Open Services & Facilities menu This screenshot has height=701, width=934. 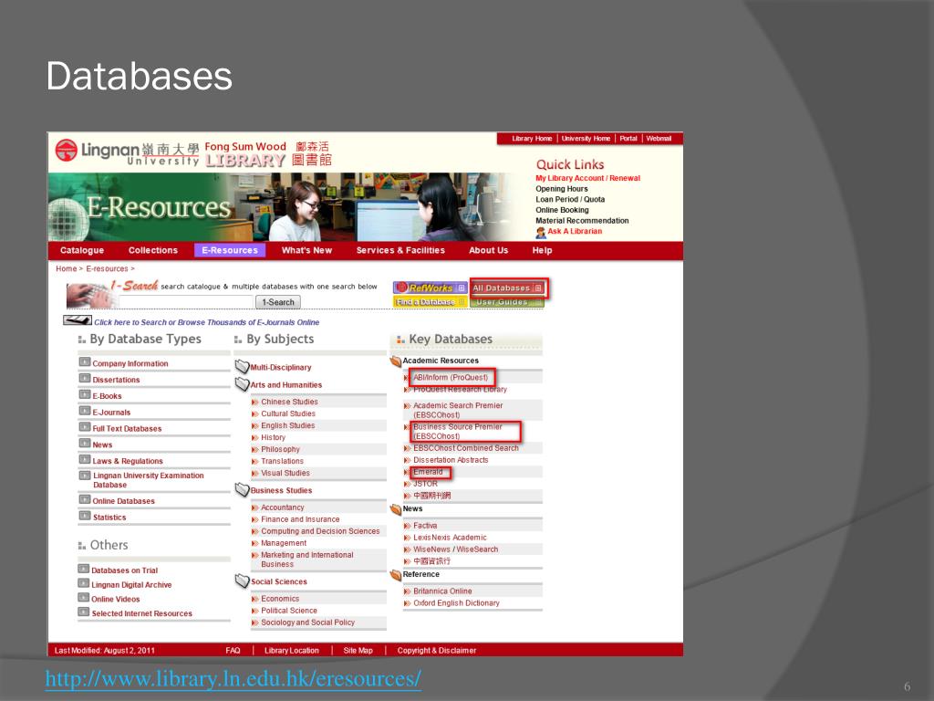[400, 250]
